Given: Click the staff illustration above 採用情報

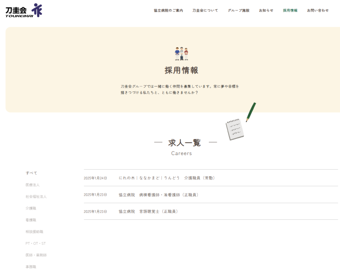Looking at the screenshot, I should click(182, 54).
